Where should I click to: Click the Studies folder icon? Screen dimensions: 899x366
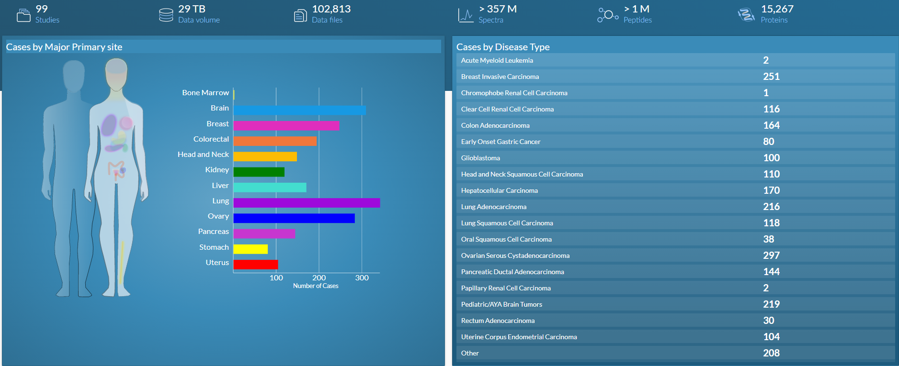click(23, 15)
